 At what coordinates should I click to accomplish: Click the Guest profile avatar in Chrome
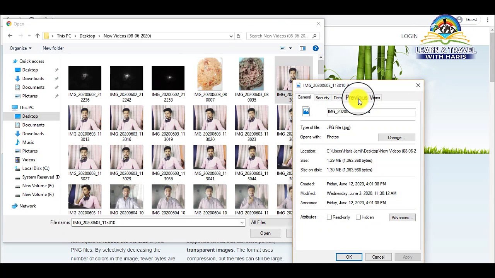pyautogui.click(x=459, y=20)
